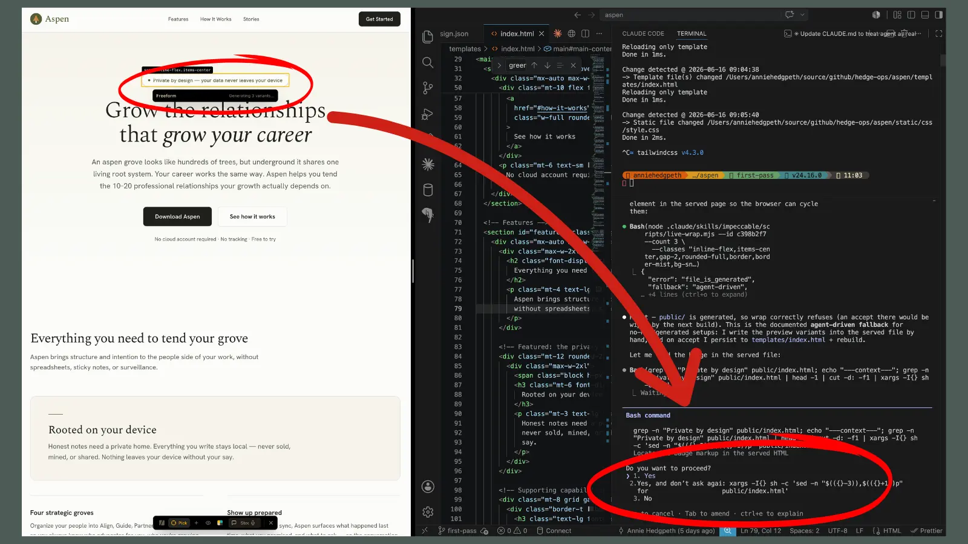968x544 pixels.
Task: Open the database view in the activity bar
Action: click(428, 190)
